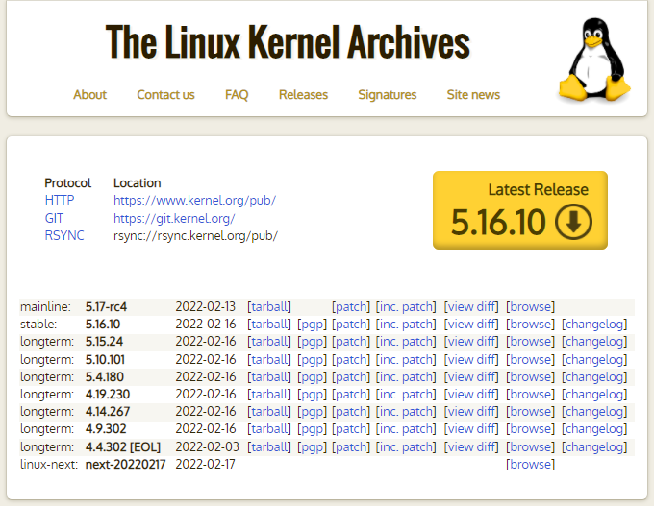This screenshot has height=506, width=654.
Task: Select date 2022-02-13 in mainline row
Action: pos(206,307)
